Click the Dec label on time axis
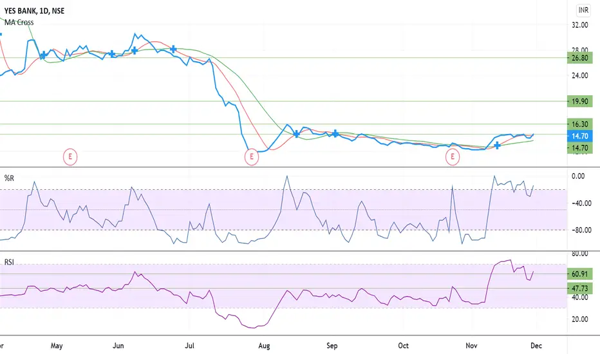600x354 pixels. tap(536, 346)
